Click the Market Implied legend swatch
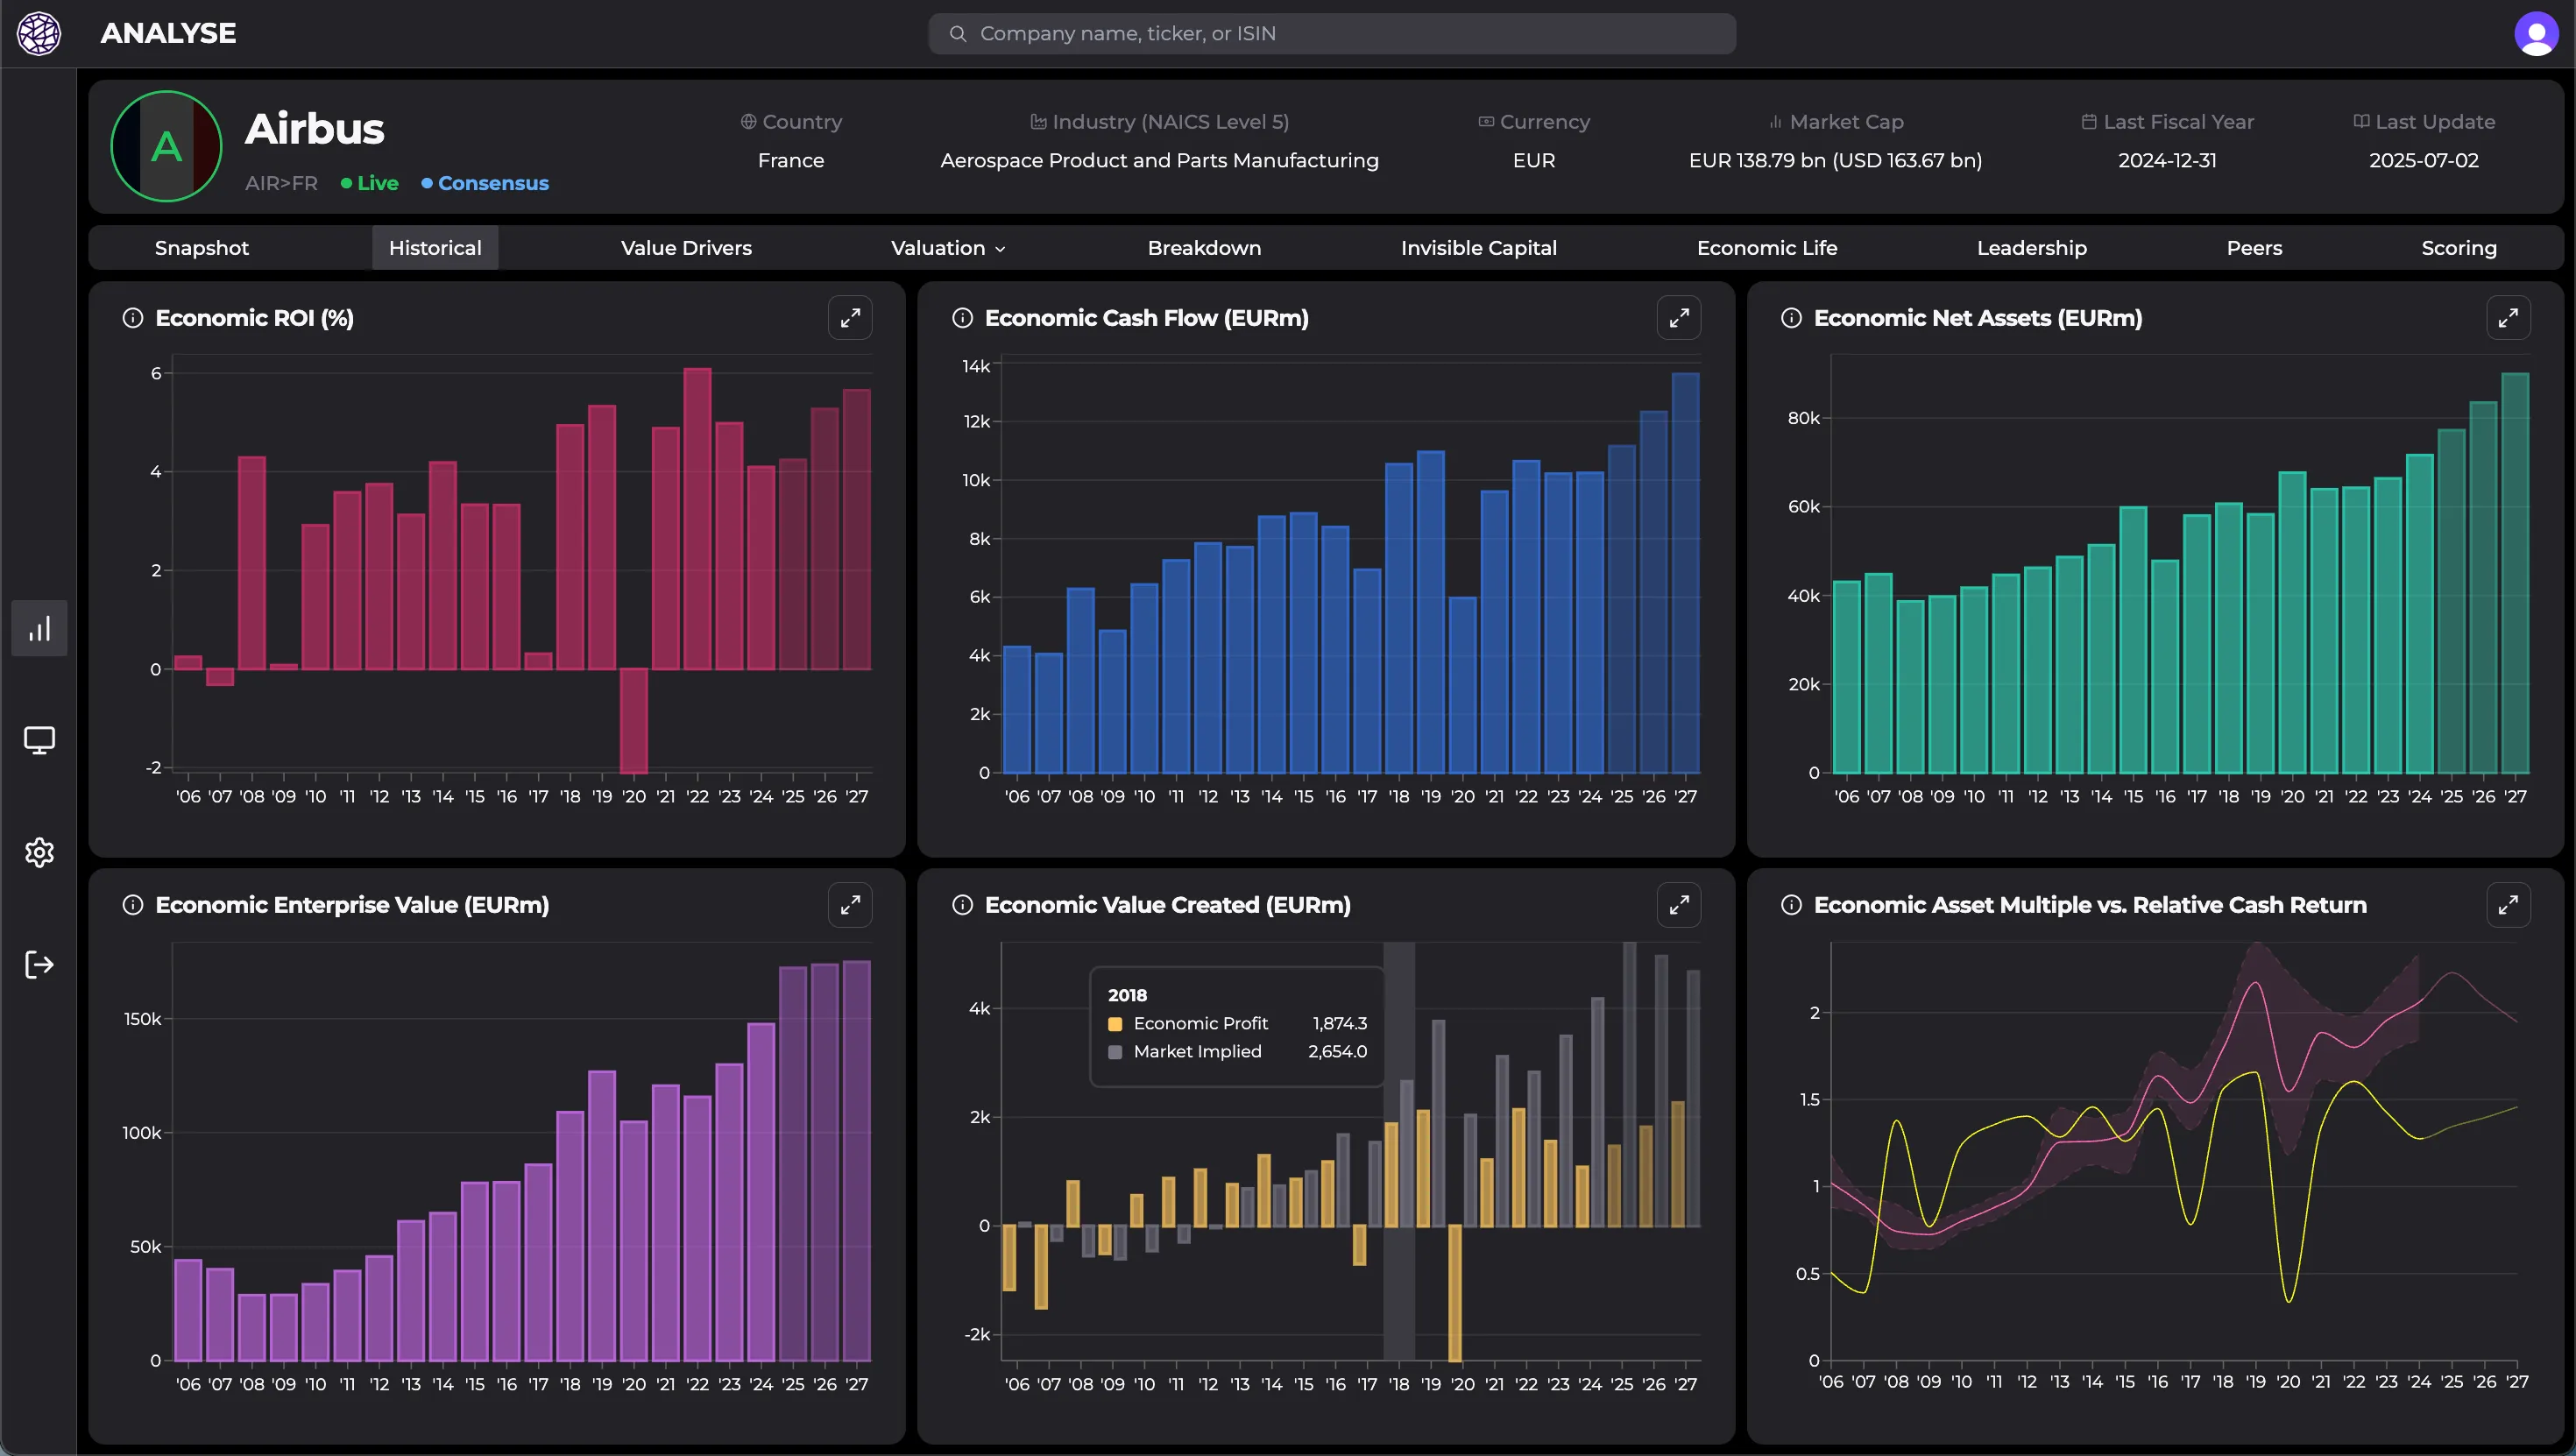 coord(1115,1052)
